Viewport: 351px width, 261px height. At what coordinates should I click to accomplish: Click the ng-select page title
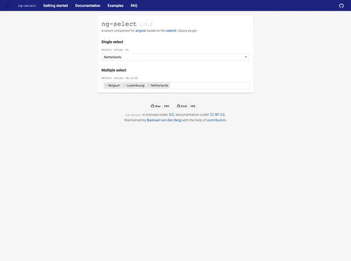119,24
